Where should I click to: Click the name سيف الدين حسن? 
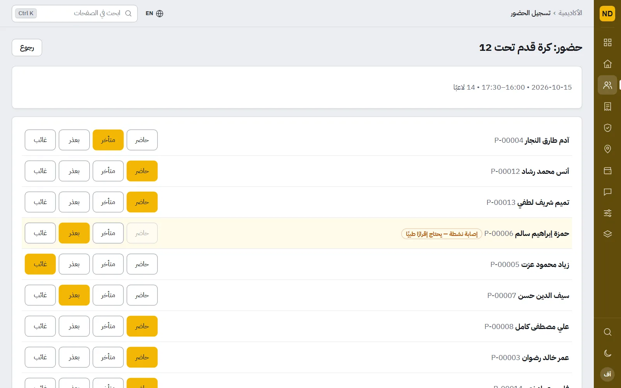click(544, 296)
